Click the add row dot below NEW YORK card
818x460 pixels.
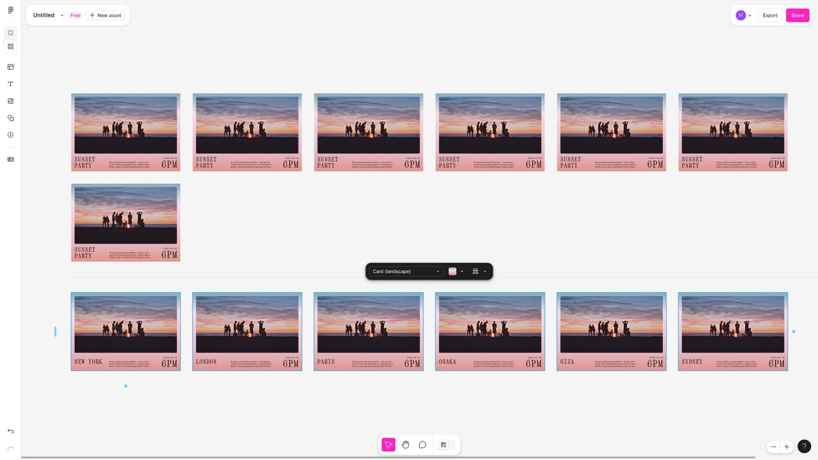126,386
